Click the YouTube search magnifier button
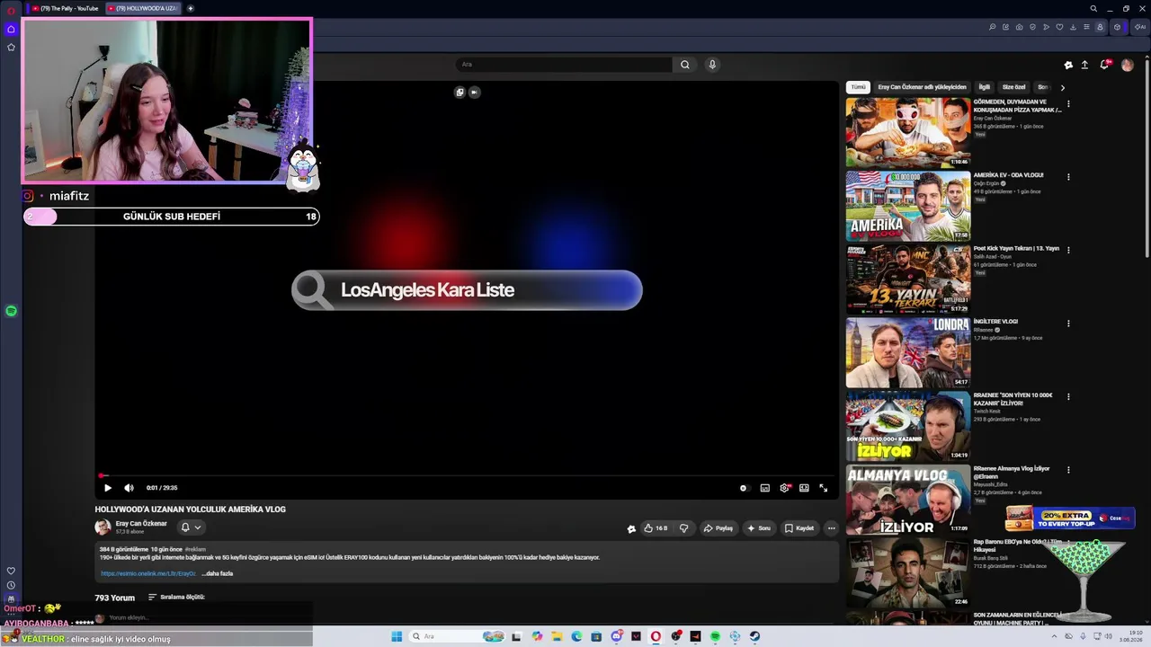1151x647 pixels. pos(685,65)
